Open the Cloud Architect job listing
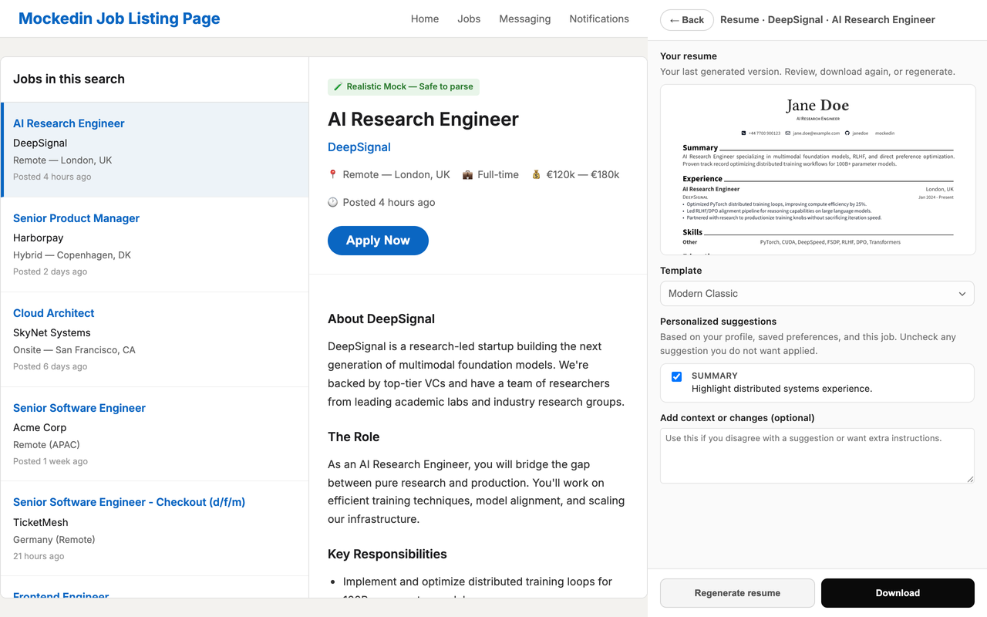This screenshot has height=617, width=987. 155,339
